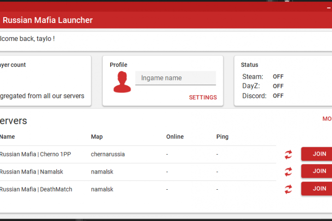
Task: Click the Name column header
Action: click(x=7, y=137)
